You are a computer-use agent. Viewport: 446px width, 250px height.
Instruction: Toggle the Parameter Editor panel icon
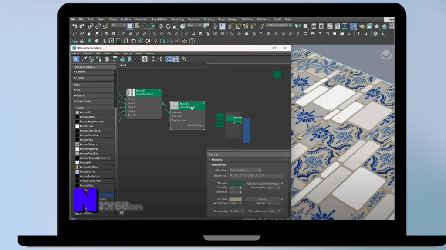[176, 59]
